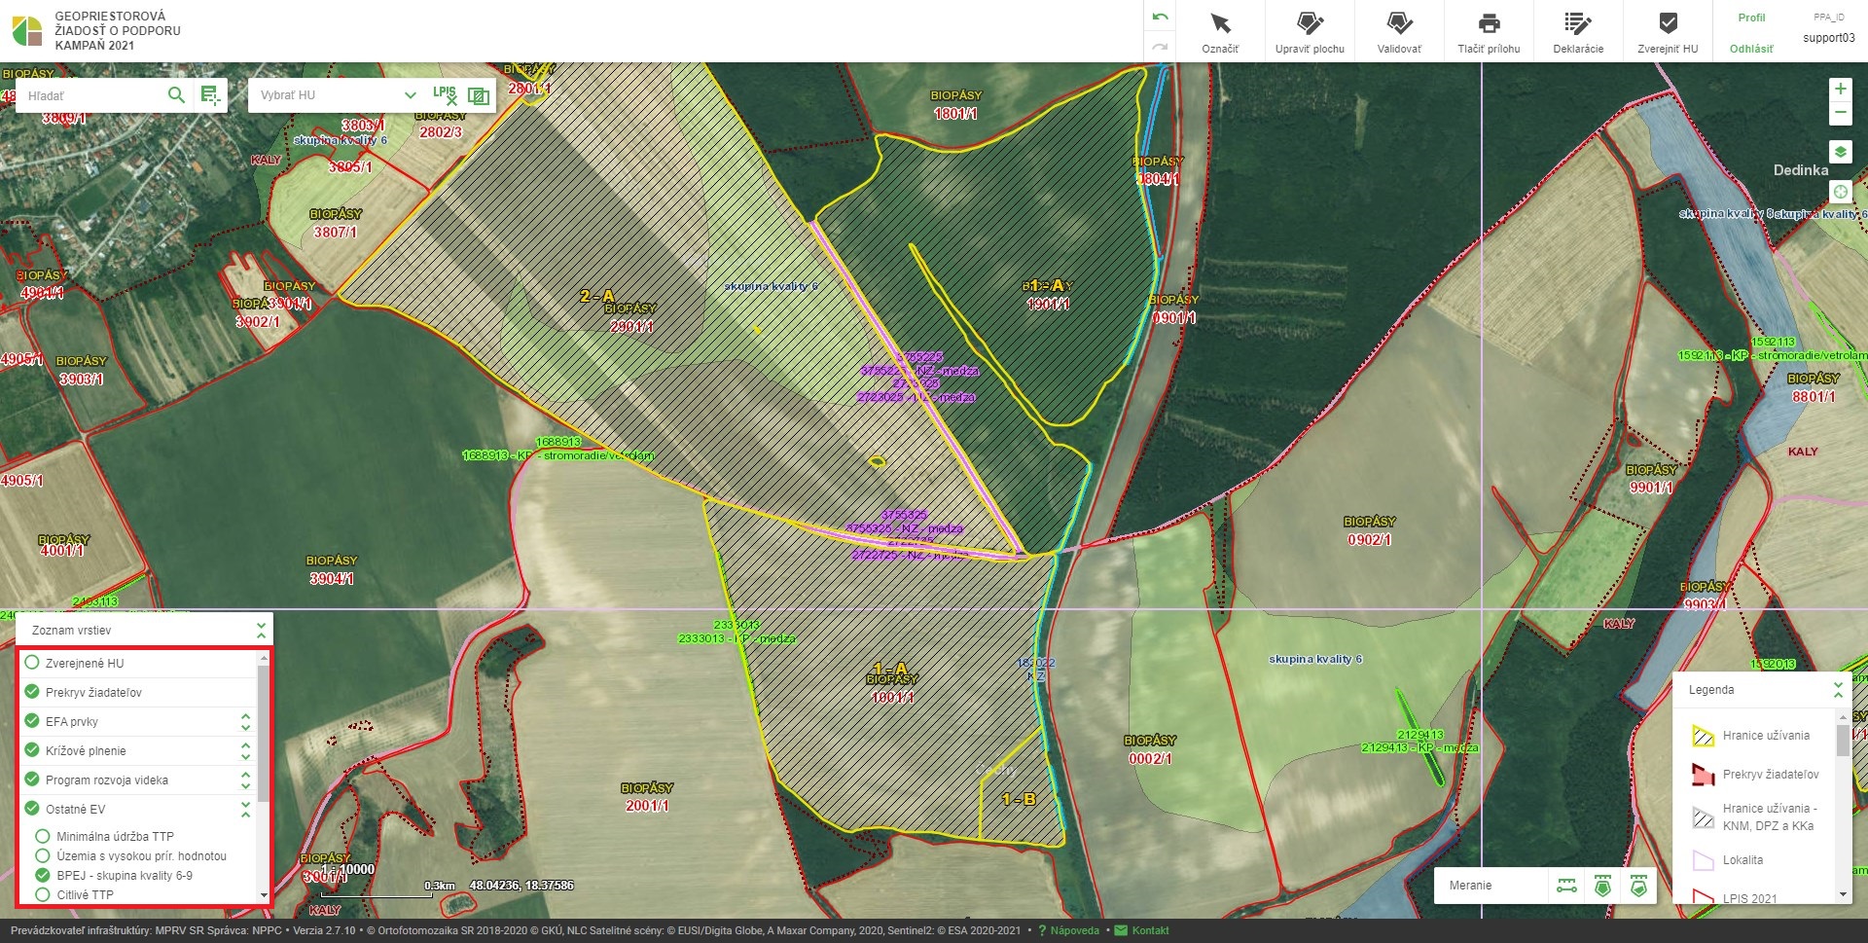Click the LPIS 2021 legend entry
The width and height of the screenshot is (1868, 943).
click(x=1749, y=898)
